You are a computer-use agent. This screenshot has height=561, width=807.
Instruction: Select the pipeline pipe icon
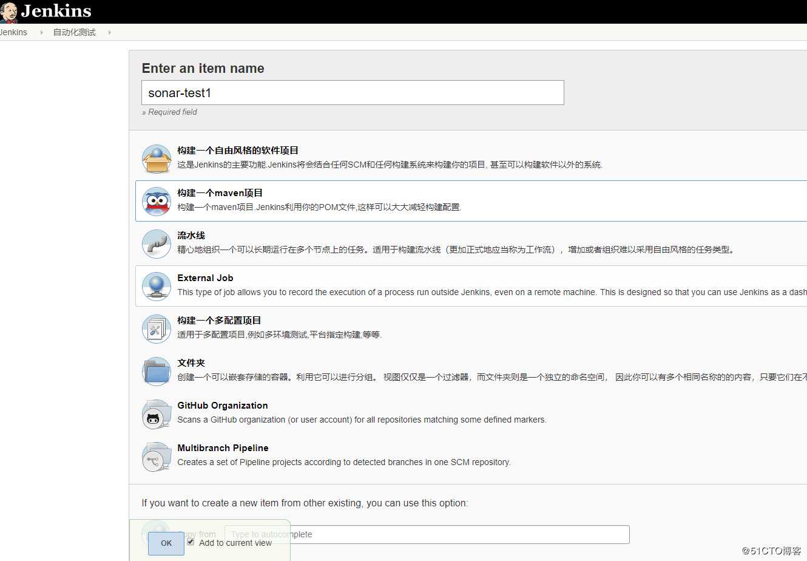coord(157,244)
